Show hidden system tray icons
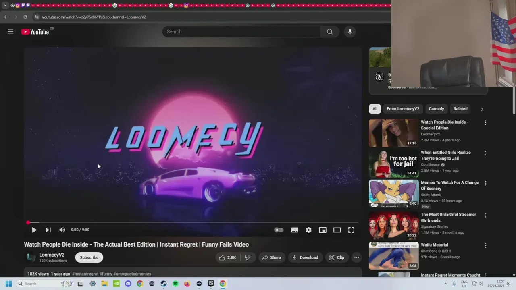This screenshot has height=290, width=516. click(445, 284)
